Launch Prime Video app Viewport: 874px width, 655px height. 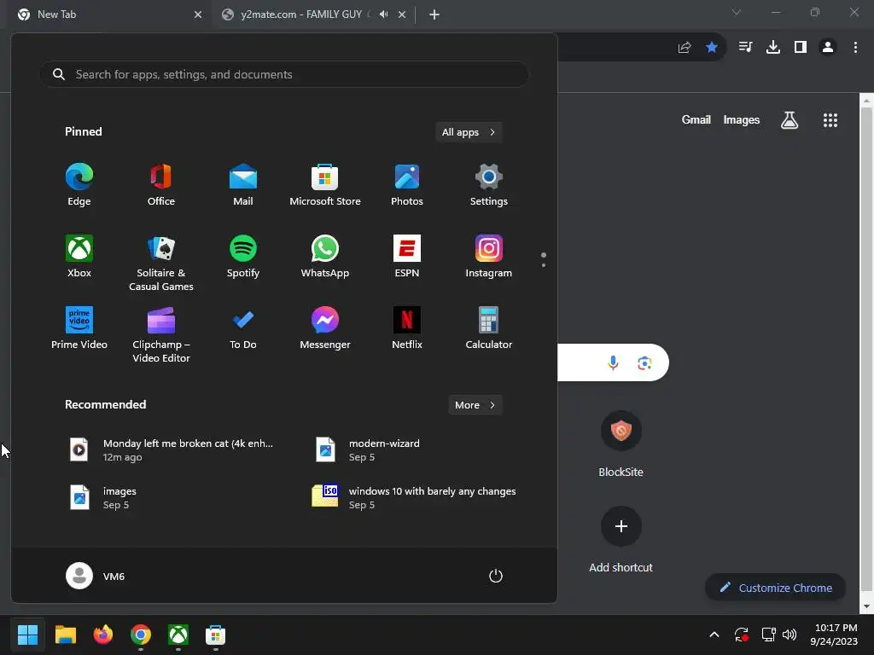[79, 328]
